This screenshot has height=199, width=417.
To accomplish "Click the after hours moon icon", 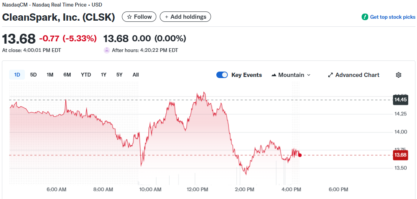I will (x=107, y=50).
